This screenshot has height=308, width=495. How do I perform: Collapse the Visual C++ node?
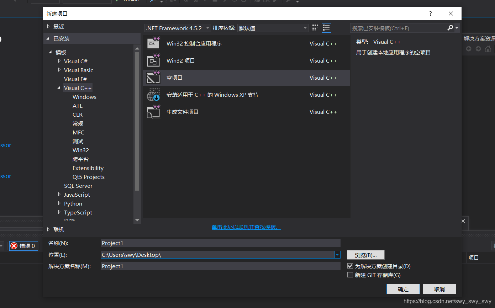click(x=59, y=87)
